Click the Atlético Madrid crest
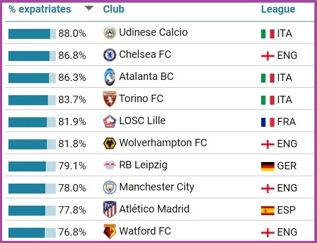Image resolution: width=317 pixels, height=243 pixels. coord(109,209)
